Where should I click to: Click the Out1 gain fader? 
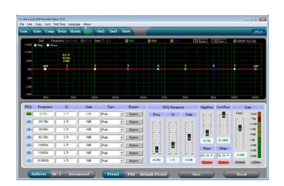tap(240, 128)
